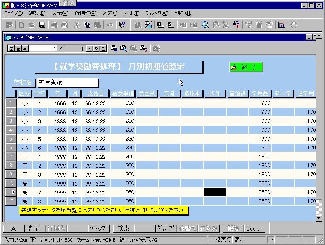Click the blue magnifier zoom icon
325x245 pixels.
205,25
